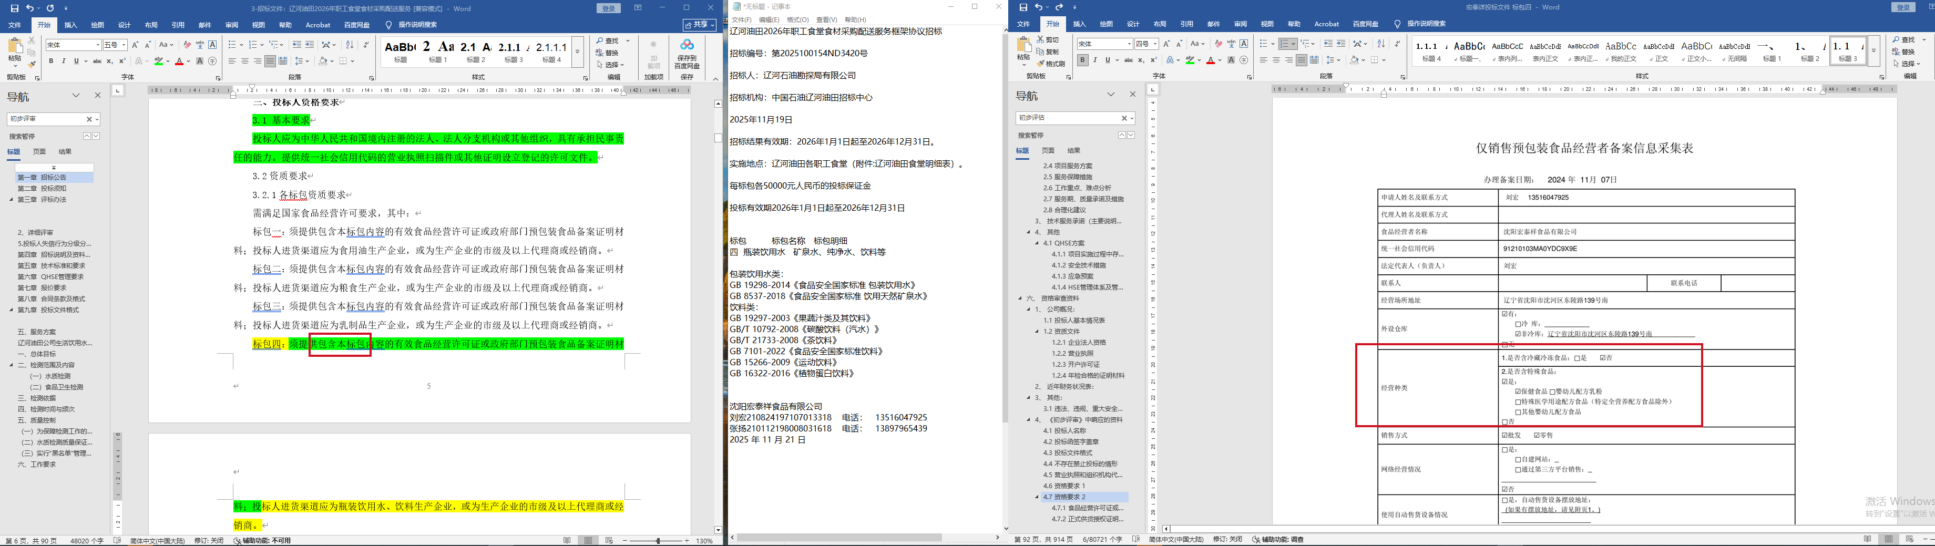Align text right in right Word window

[1289, 60]
